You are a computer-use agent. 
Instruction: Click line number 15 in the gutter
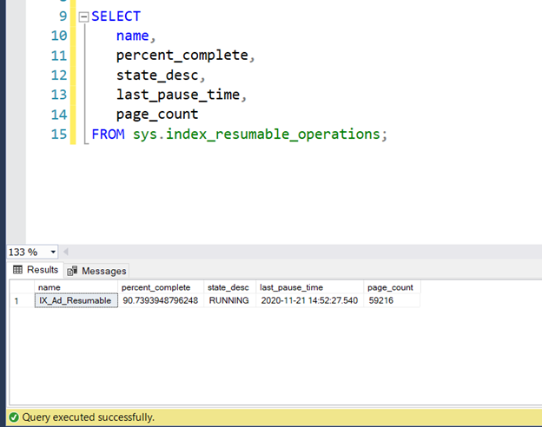tap(59, 134)
